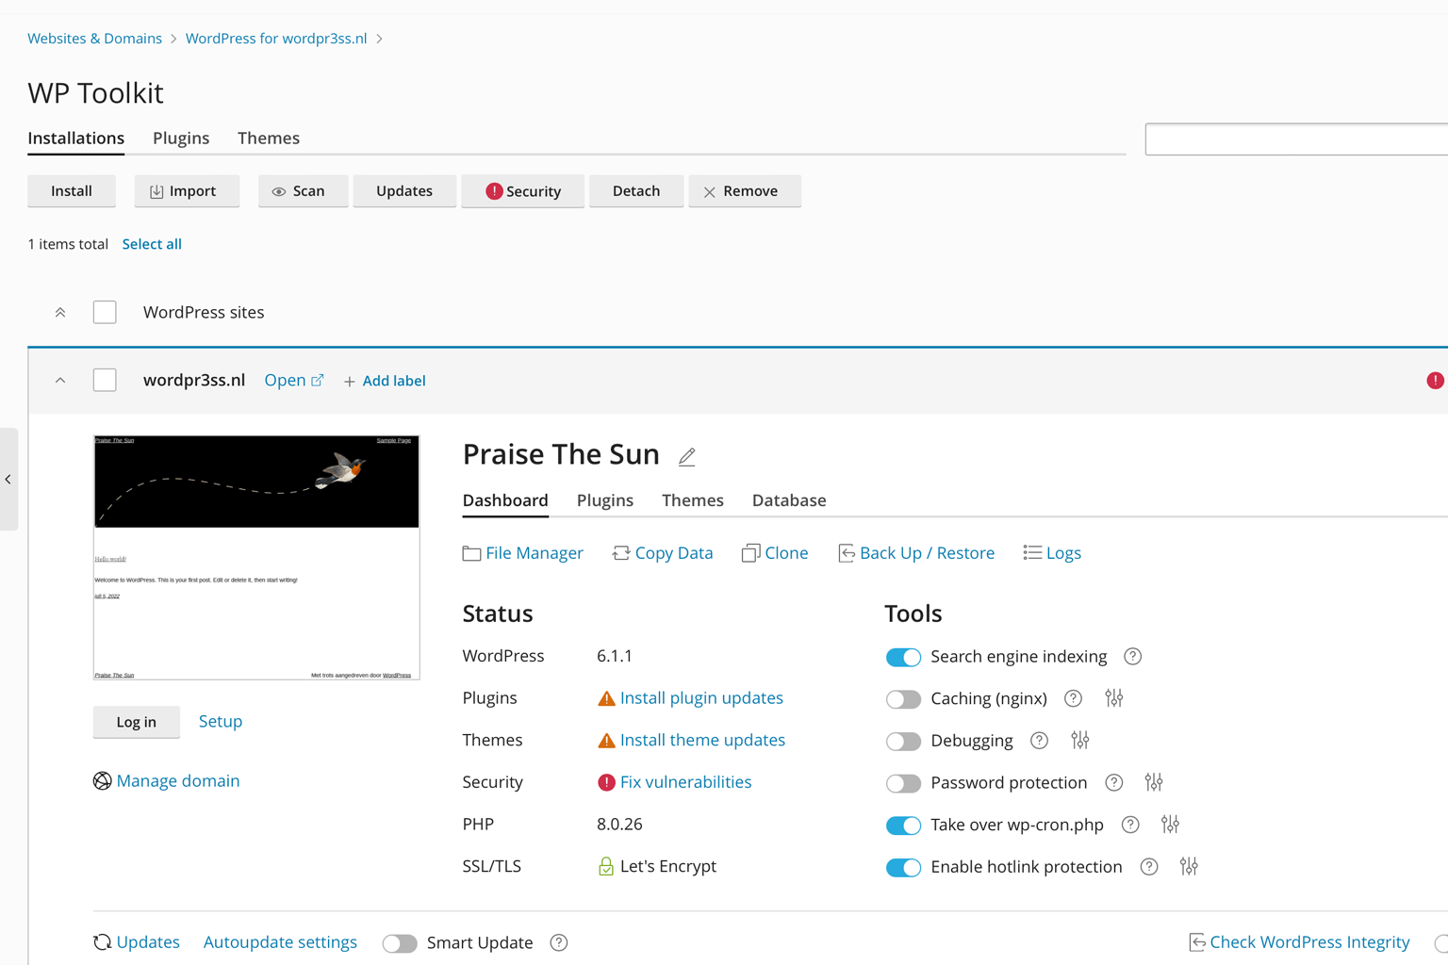Screen dimensions: 1448x965
Task: Disable Search engine indexing
Action: (x=902, y=657)
